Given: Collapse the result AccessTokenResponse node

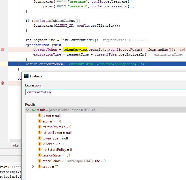Looking at the screenshot, I should 28,110.
